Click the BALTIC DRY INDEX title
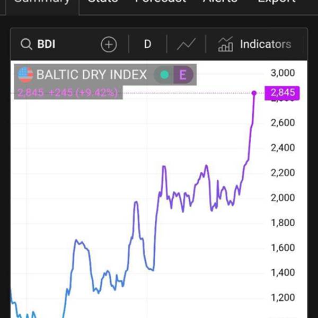 point(91,75)
